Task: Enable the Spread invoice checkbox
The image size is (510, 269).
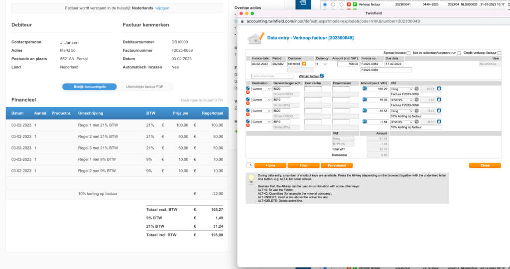Action: point(409,53)
